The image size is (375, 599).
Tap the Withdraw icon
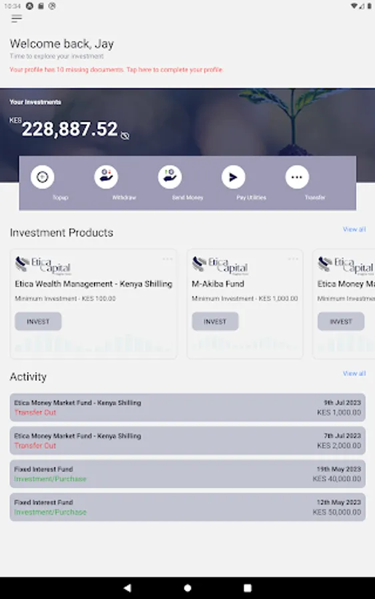tap(107, 177)
